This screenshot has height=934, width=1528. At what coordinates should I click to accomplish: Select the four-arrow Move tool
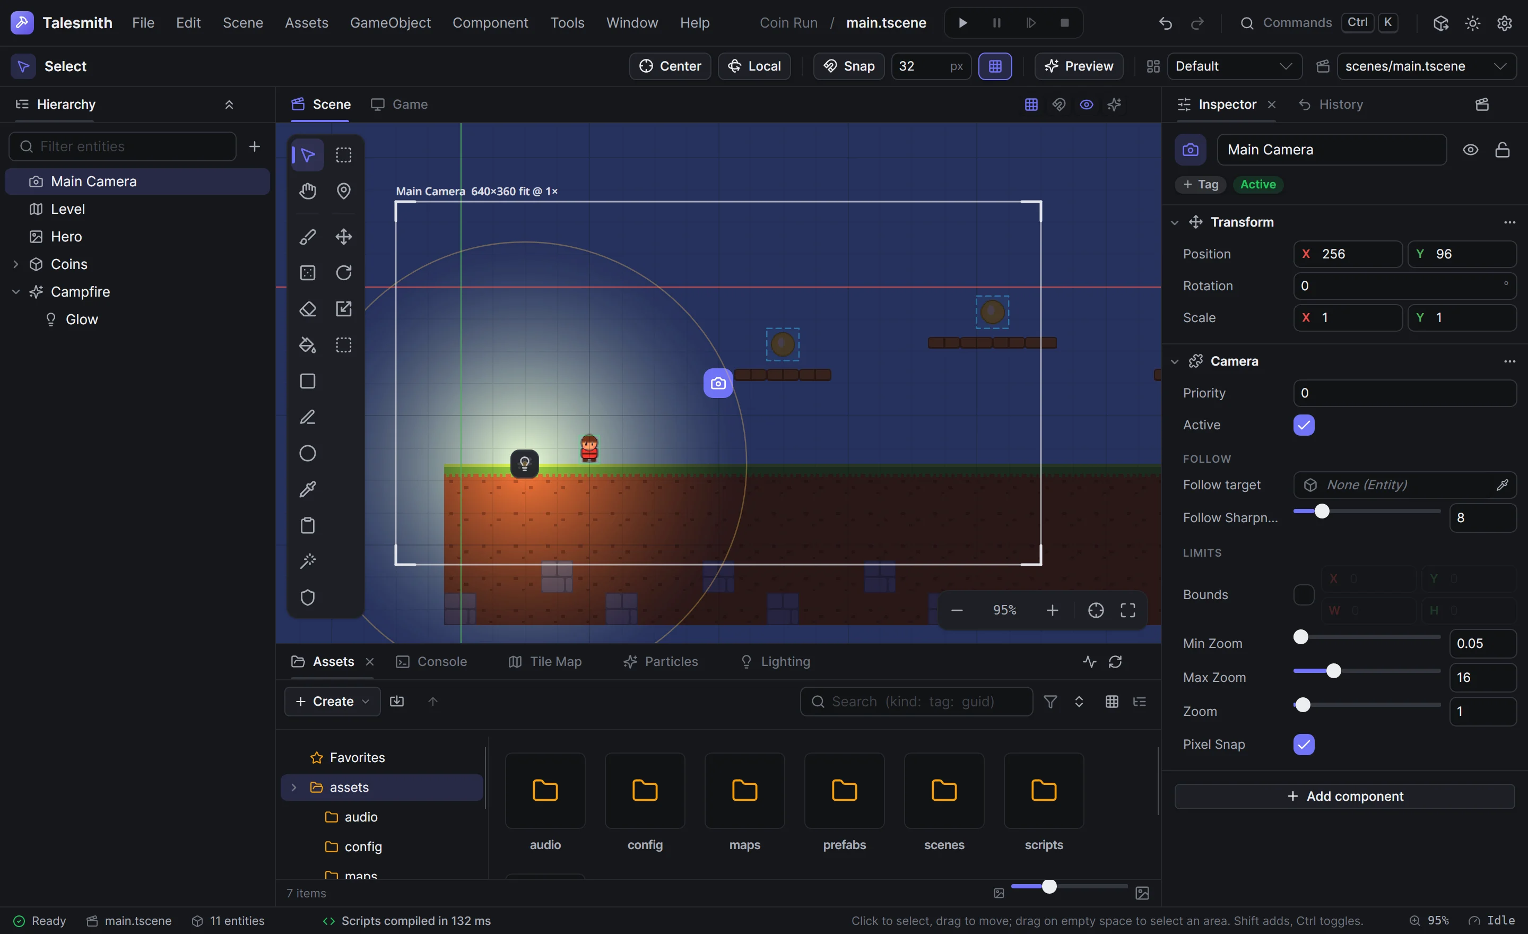tap(344, 236)
